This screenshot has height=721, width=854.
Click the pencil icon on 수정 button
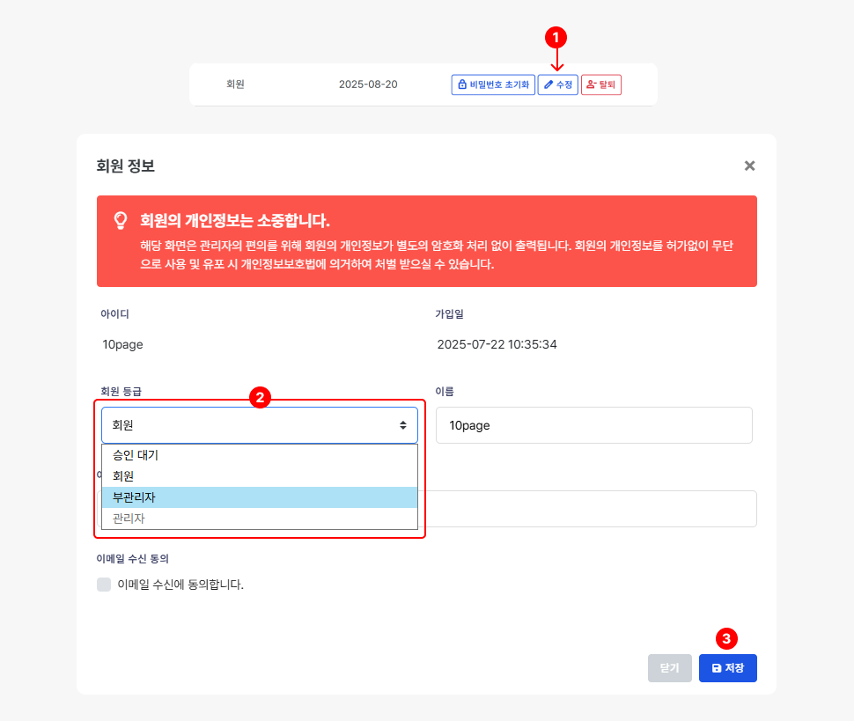(x=548, y=85)
